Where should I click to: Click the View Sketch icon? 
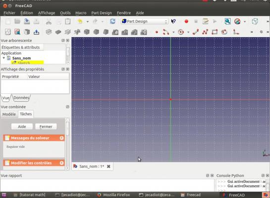click(17, 32)
